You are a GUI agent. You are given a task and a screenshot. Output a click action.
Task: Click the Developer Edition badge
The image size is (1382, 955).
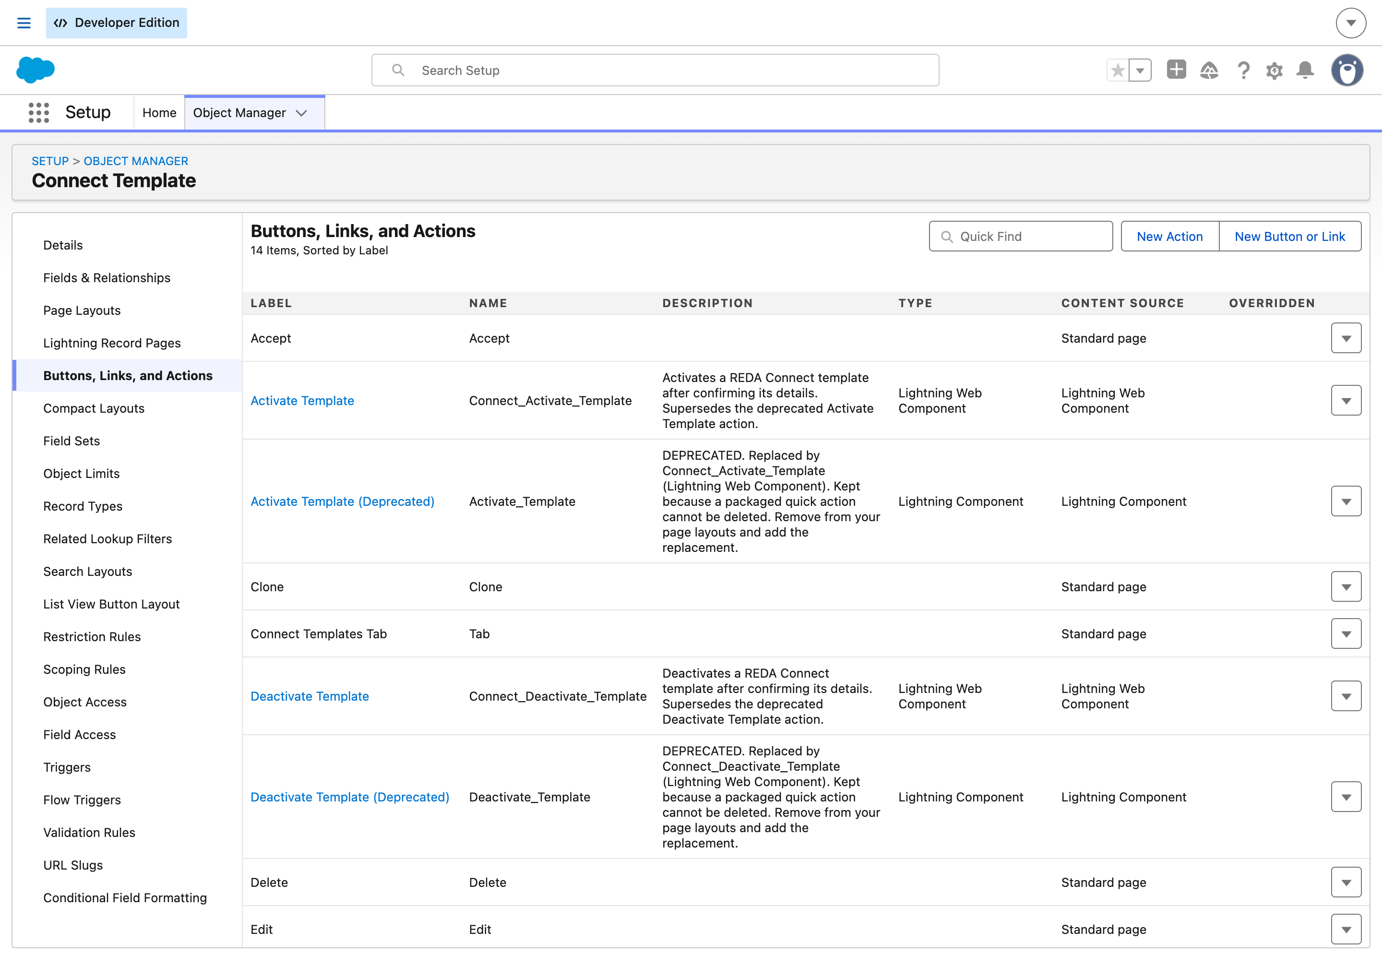[x=117, y=23]
